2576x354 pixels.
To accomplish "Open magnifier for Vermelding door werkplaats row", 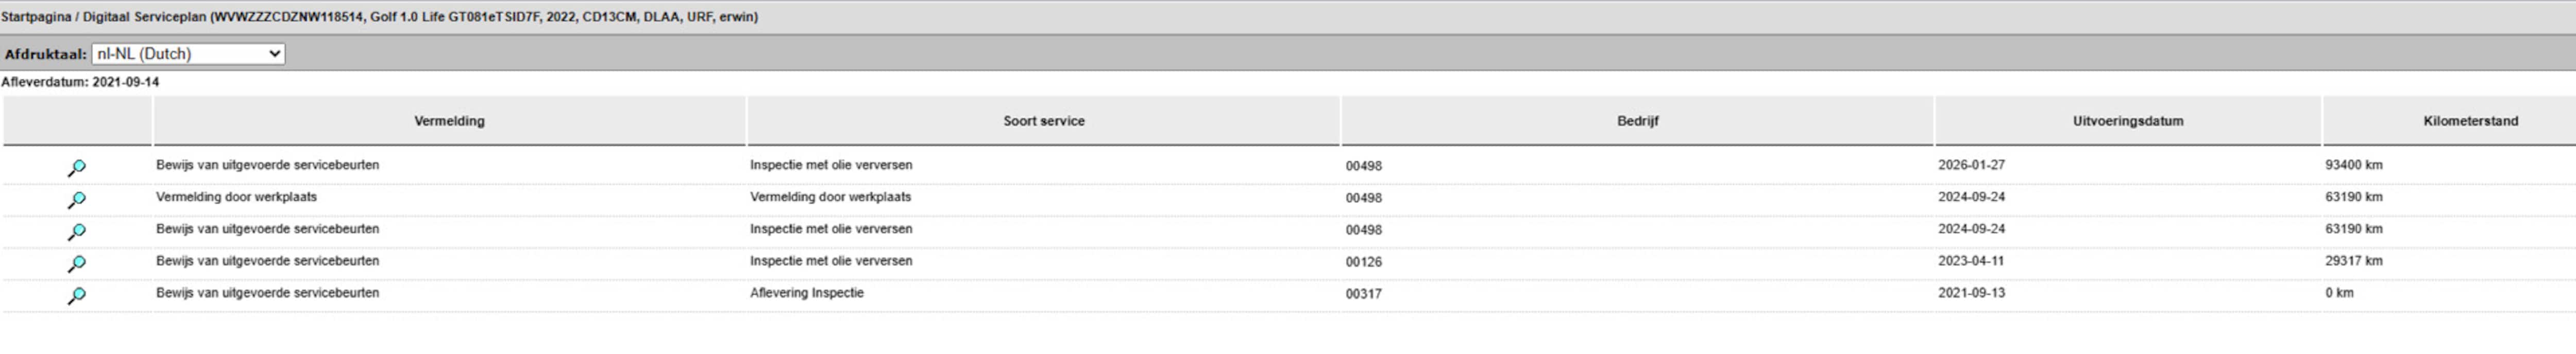I will tap(77, 200).
